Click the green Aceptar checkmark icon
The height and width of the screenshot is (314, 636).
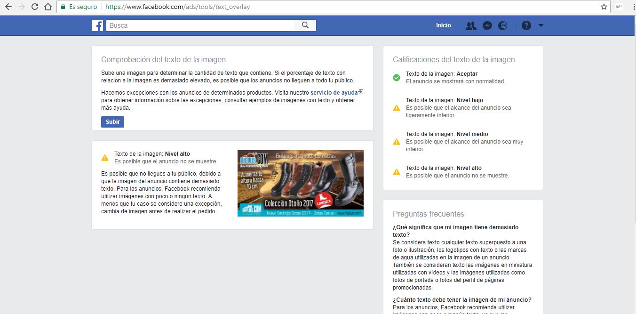coord(397,78)
